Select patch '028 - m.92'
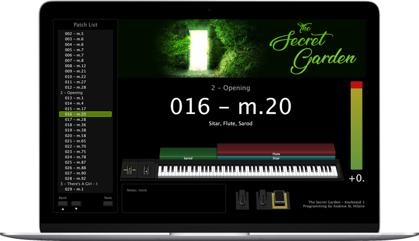The height and width of the screenshot is (241, 419). (75, 178)
